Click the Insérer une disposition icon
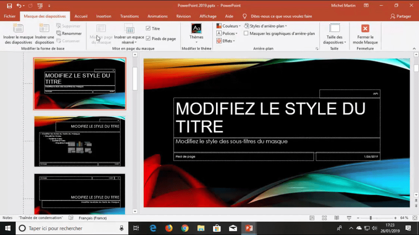The width and height of the screenshot is (419, 235). pyautogui.click(x=44, y=29)
